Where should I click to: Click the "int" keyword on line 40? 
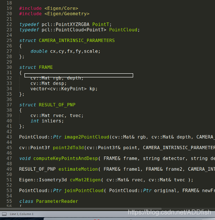[35, 121]
